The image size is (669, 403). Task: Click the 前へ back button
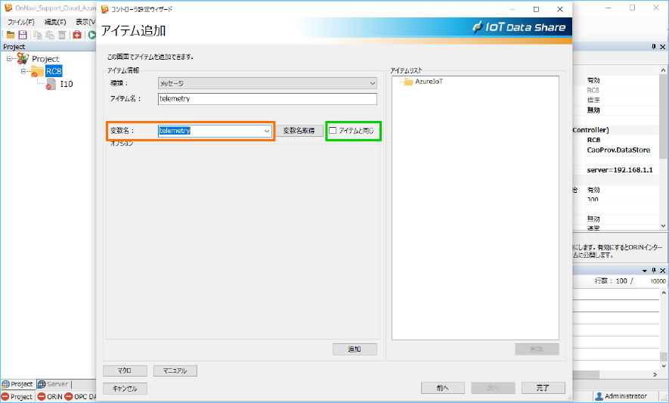coord(443,388)
